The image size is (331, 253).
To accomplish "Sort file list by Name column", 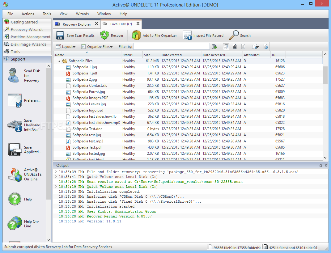I will pyautogui.click(x=87, y=55).
